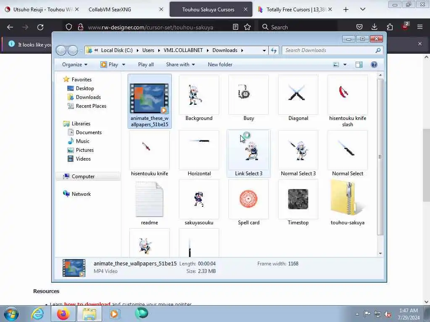Show the preview pane in Explorer

click(x=359, y=65)
